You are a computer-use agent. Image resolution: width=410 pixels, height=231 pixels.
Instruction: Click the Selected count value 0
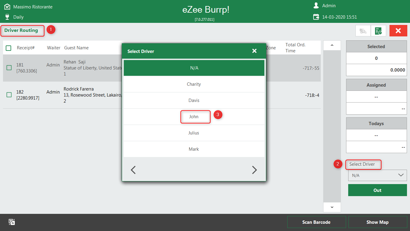click(x=376, y=58)
